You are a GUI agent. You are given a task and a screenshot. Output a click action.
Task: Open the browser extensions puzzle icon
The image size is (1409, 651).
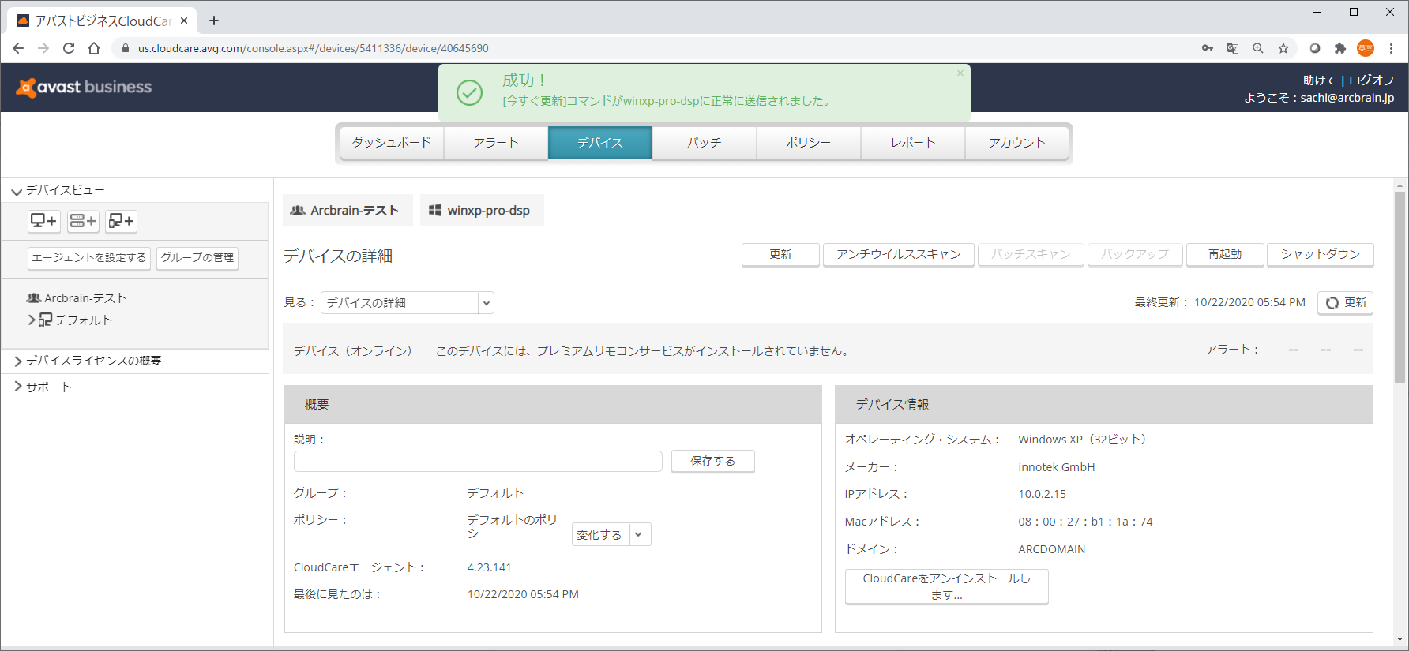click(x=1340, y=48)
